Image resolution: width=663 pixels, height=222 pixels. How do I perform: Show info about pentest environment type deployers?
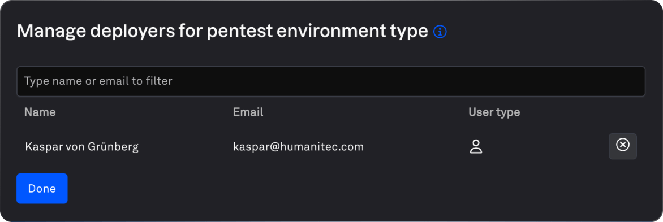[x=440, y=32]
